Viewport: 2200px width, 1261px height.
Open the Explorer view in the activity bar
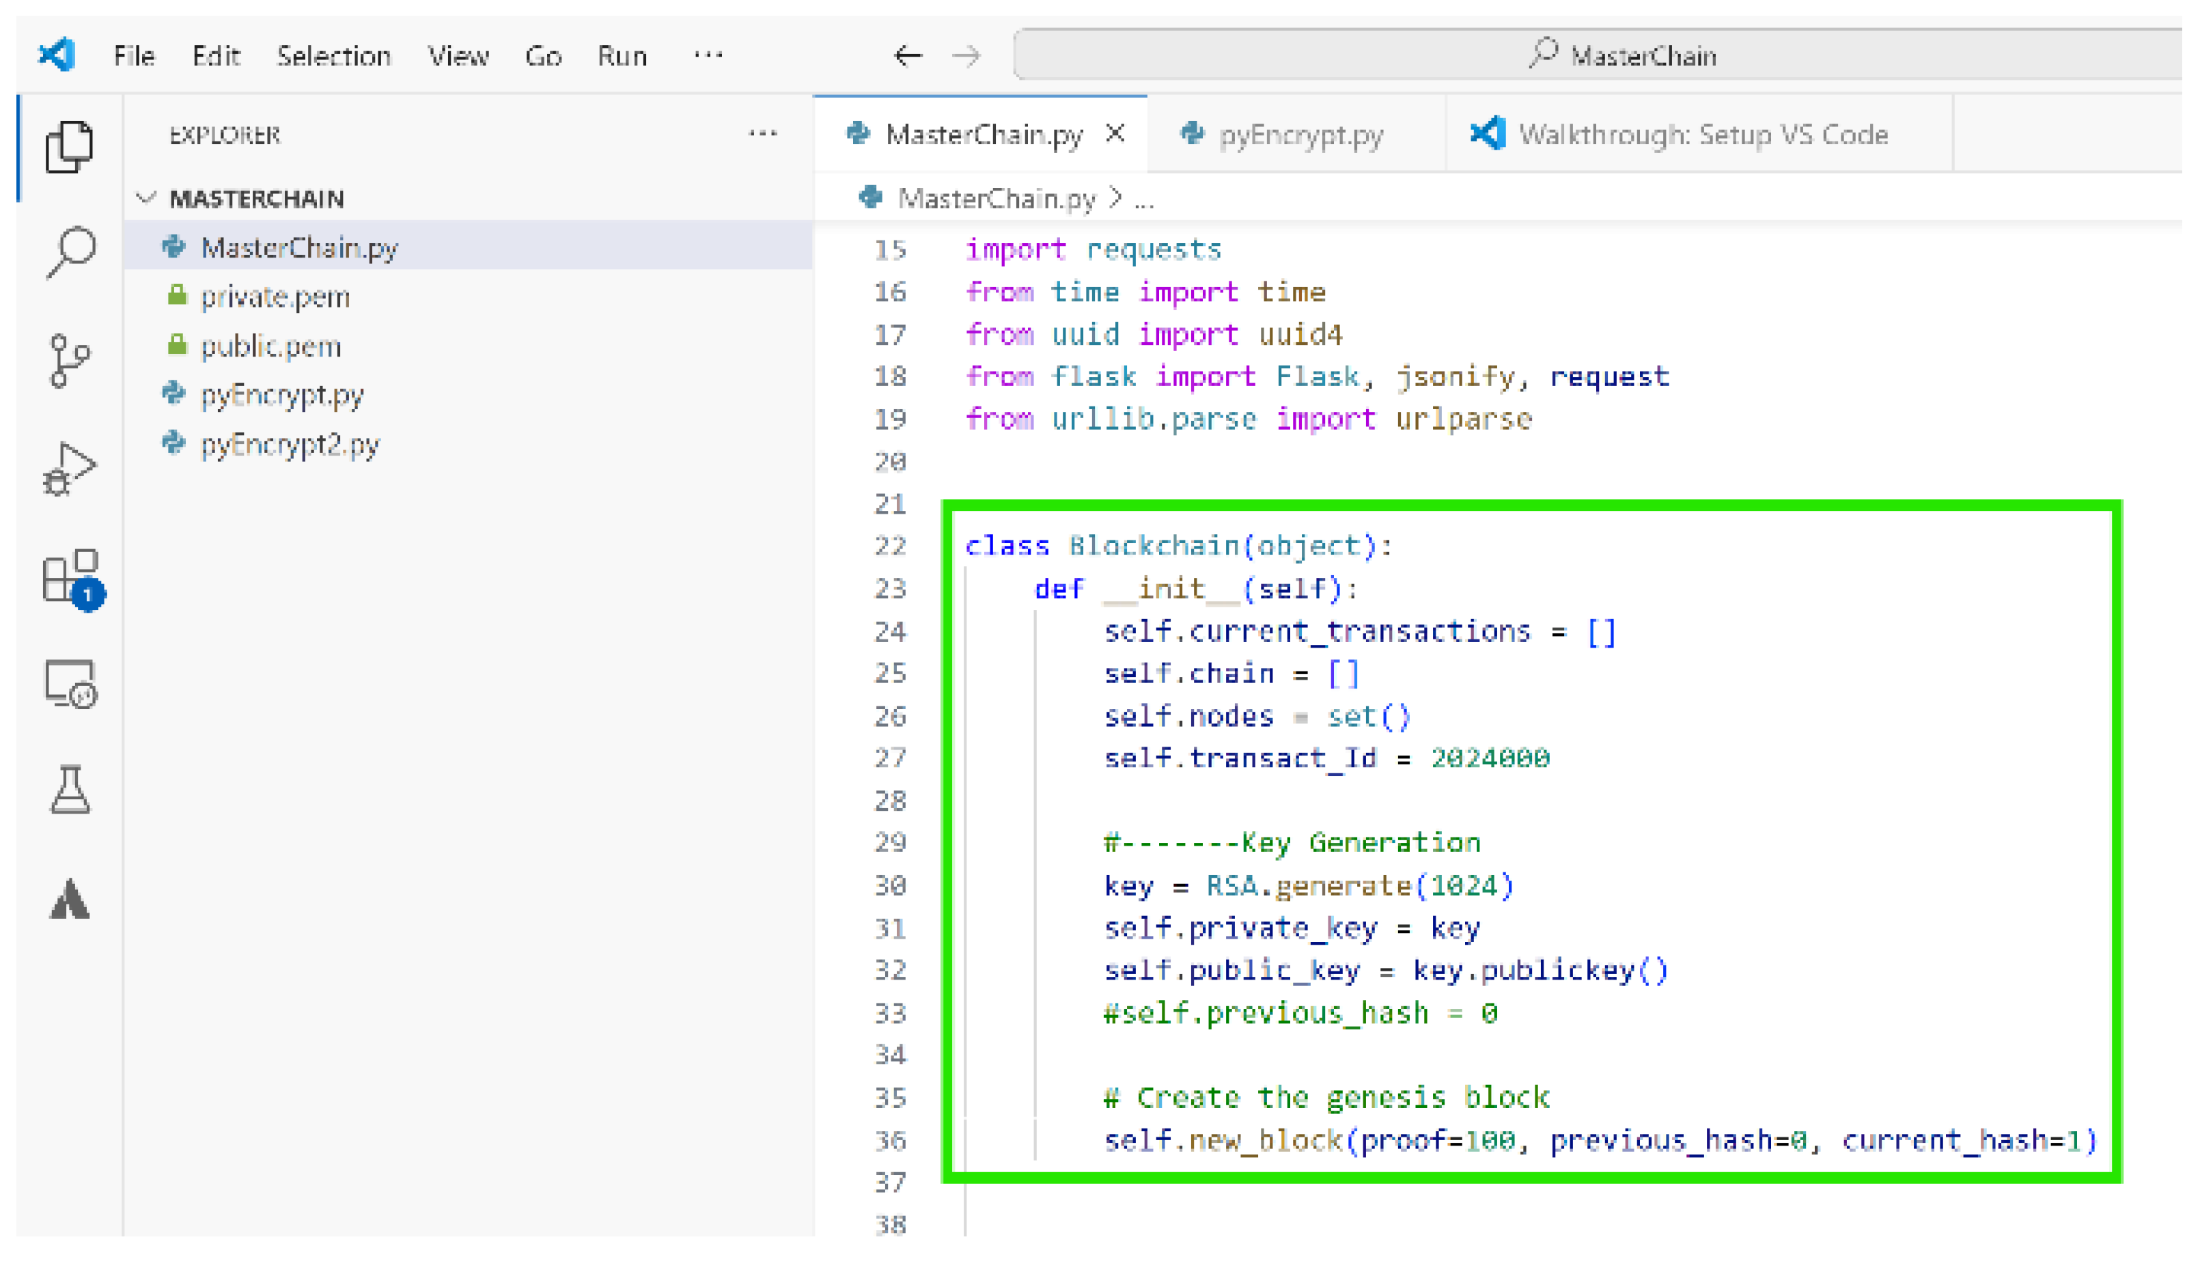point(69,148)
